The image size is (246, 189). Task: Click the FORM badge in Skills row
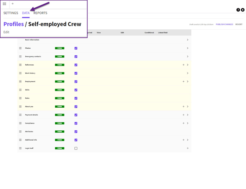pyautogui.click(x=59, y=90)
